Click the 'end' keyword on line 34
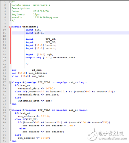 pos(14,104)
